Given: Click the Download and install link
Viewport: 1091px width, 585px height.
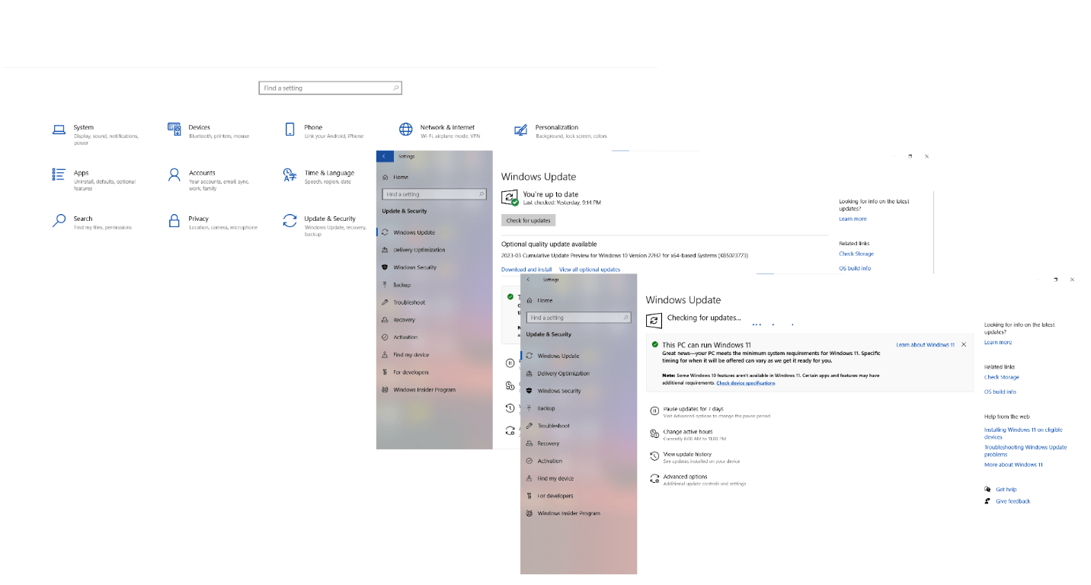Looking at the screenshot, I should point(526,270).
